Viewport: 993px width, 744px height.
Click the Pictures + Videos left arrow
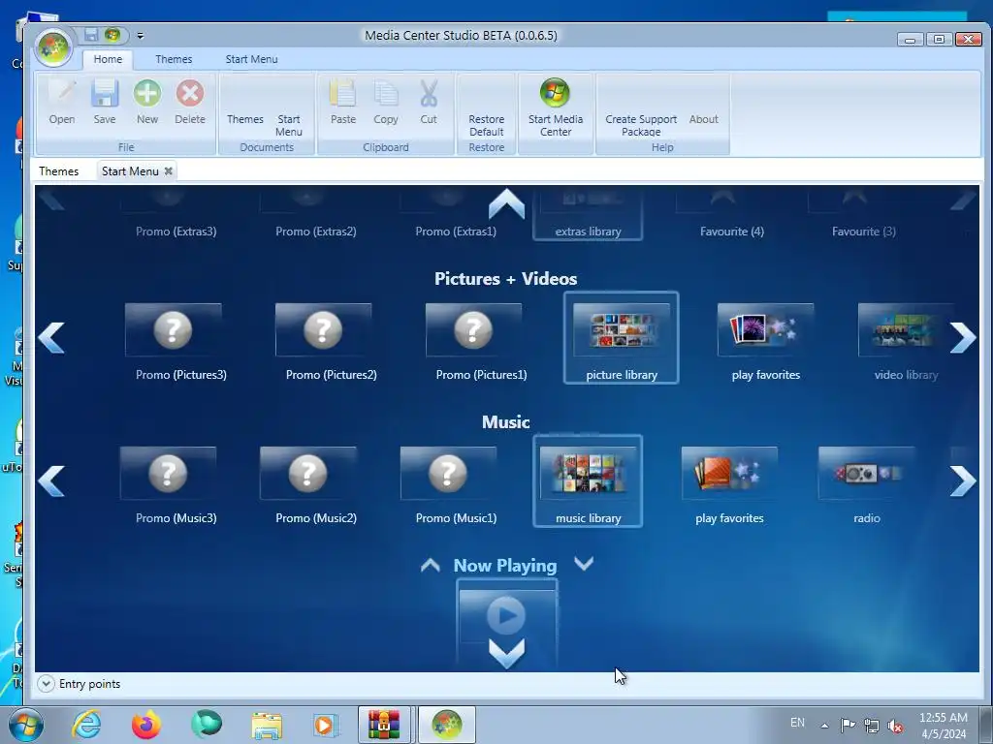pos(51,337)
